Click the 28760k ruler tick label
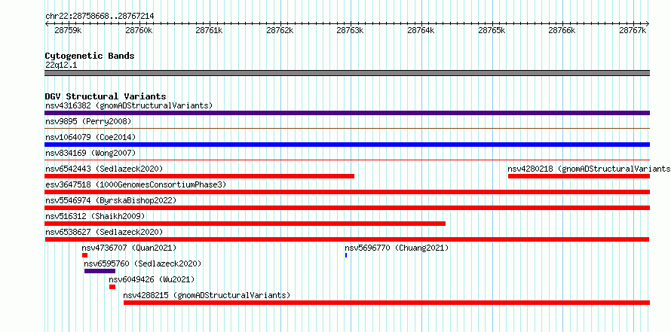The image size is (671, 332). (139, 30)
